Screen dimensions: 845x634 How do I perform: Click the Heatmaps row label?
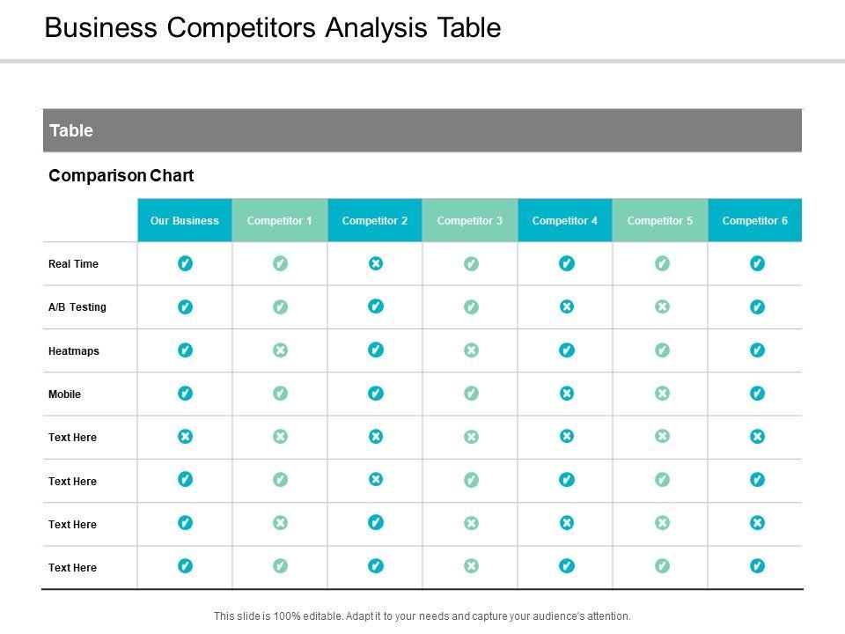coord(74,351)
